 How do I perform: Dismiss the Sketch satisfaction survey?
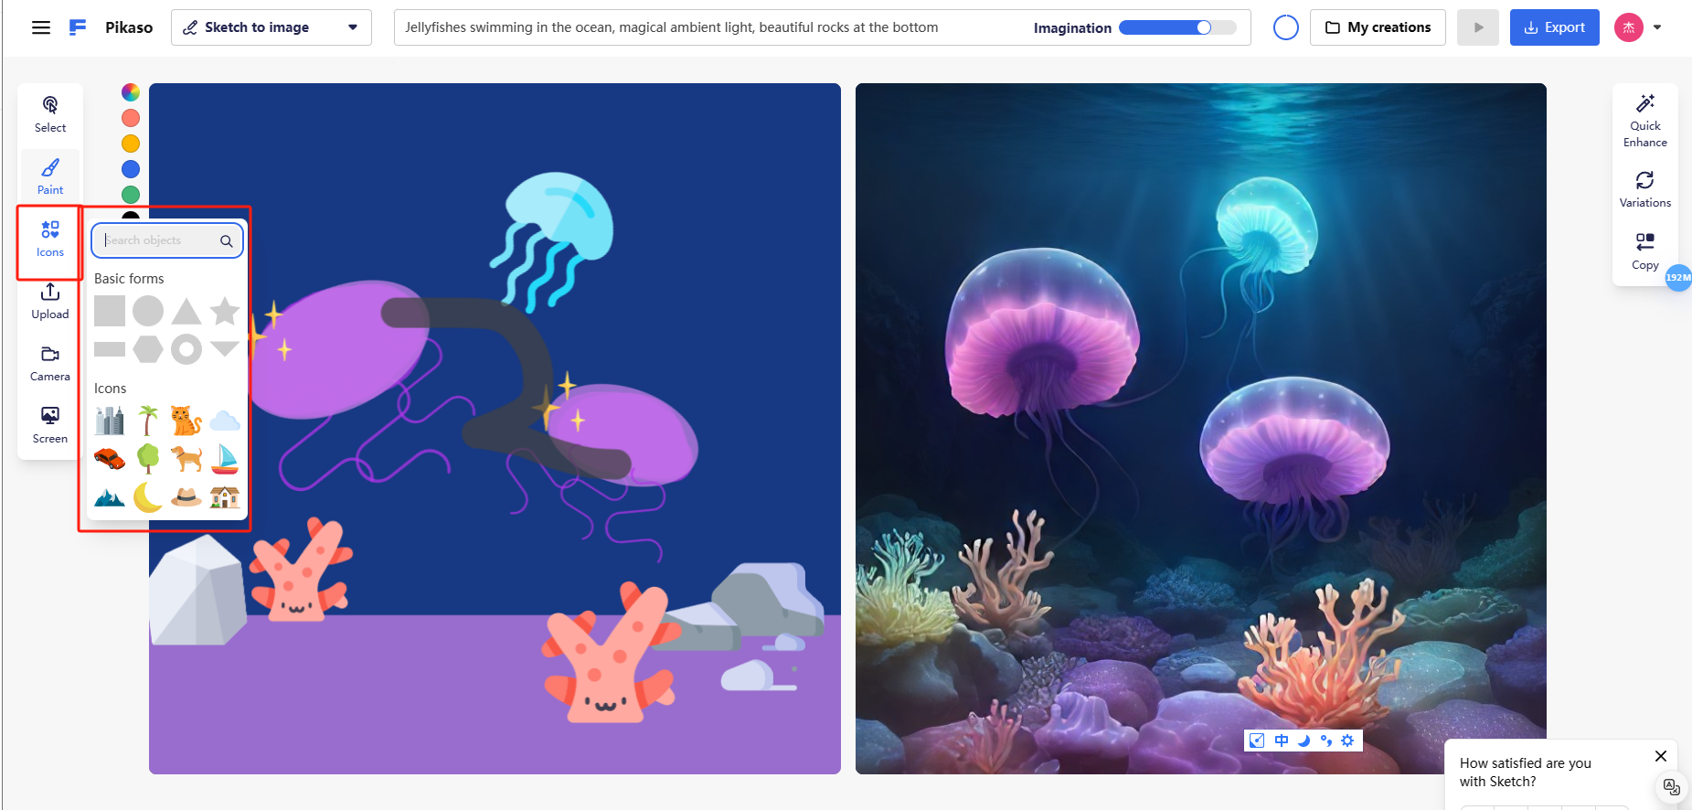pyautogui.click(x=1661, y=756)
